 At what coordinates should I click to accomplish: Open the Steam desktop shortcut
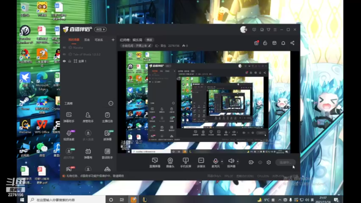pos(25,104)
